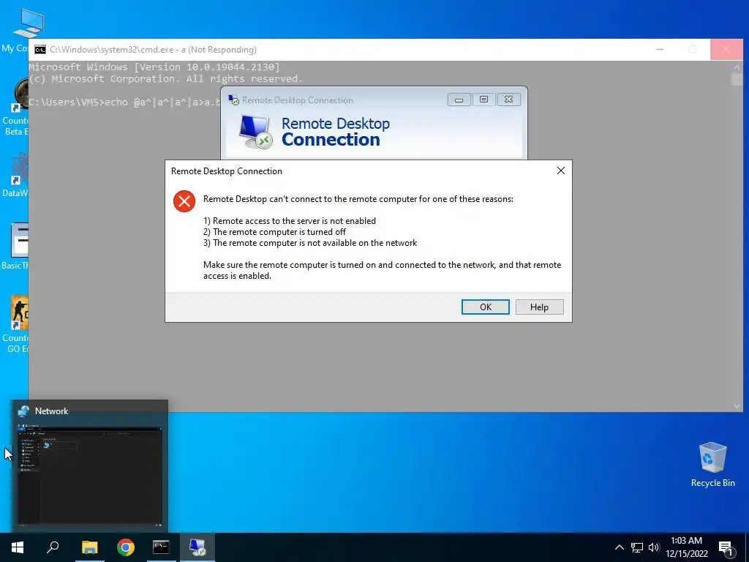Close the Remote Desktop Connection window
Viewport: 749px width, 562px height.
pyautogui.click(x=509, y=100)
